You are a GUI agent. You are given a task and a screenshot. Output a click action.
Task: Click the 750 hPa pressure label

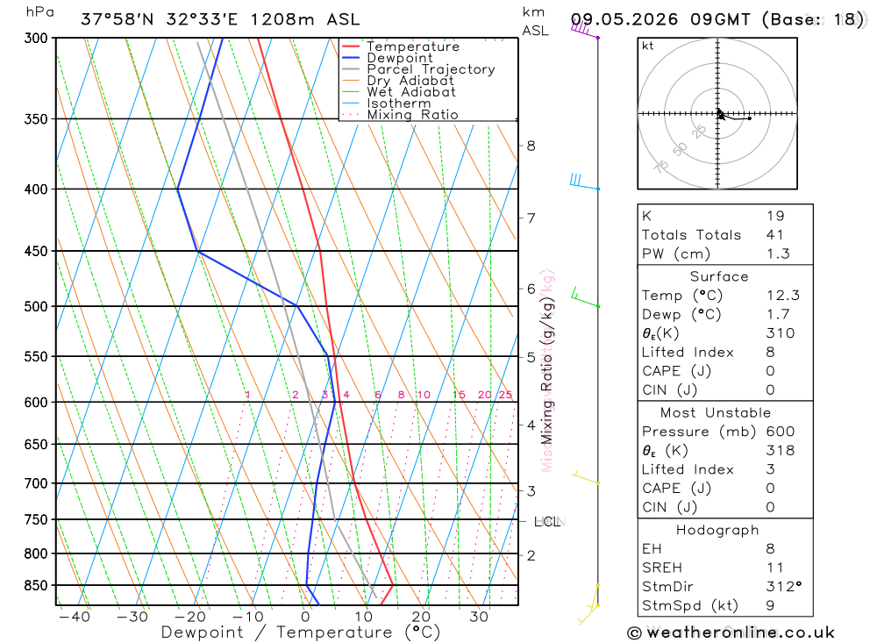(36, 520)
